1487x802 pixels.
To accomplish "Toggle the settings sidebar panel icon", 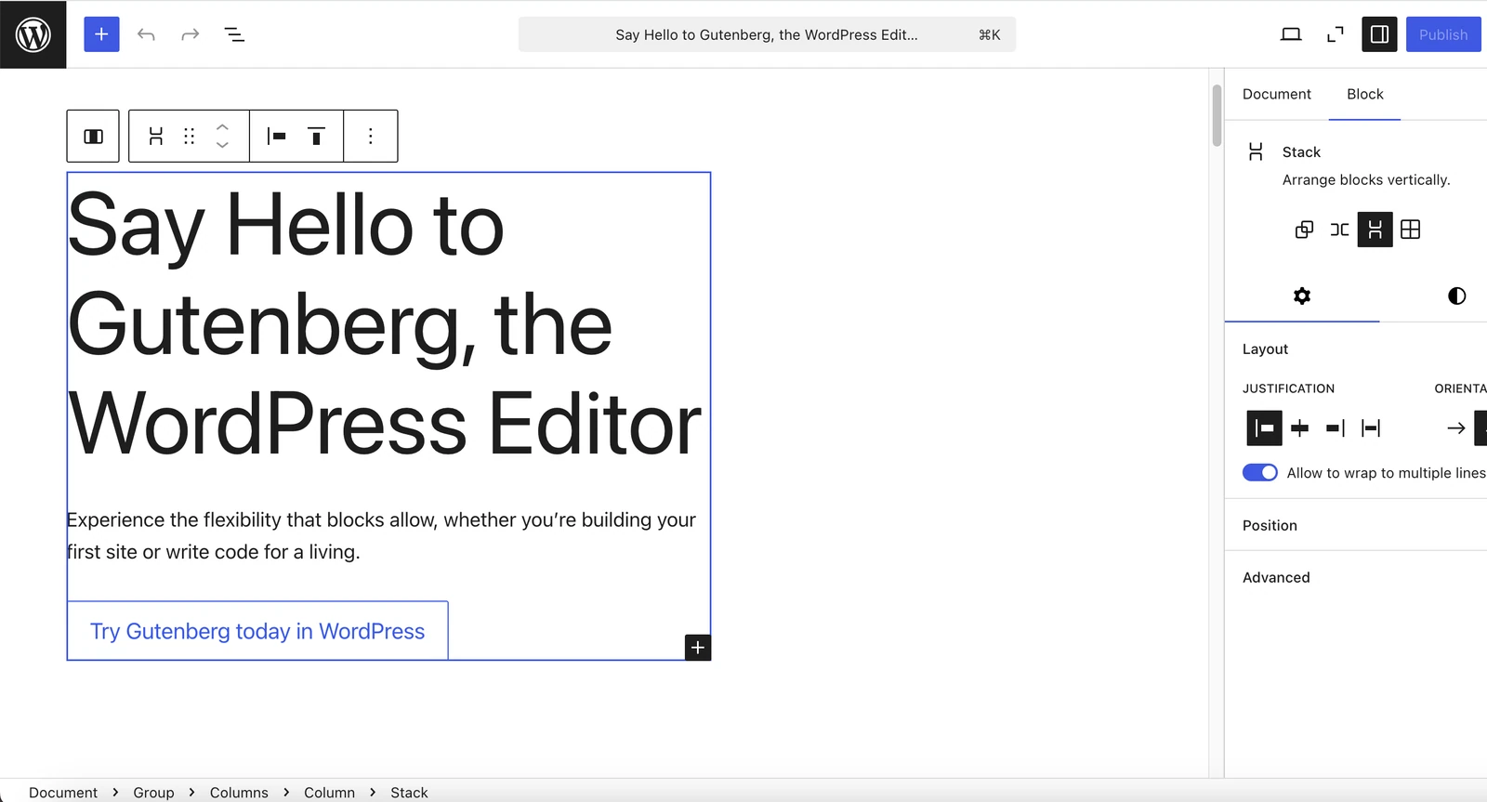I will [x=1380, y=34].
